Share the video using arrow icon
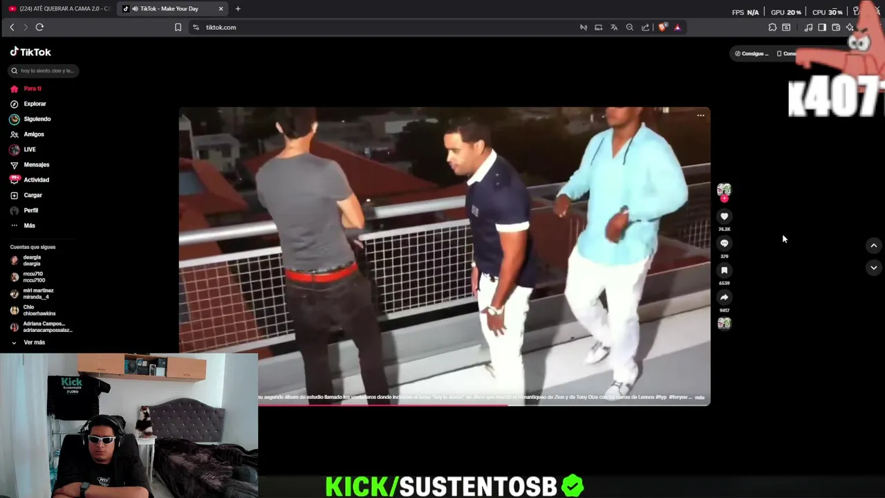This screenshot has height=498, width=885. (724, 297)
